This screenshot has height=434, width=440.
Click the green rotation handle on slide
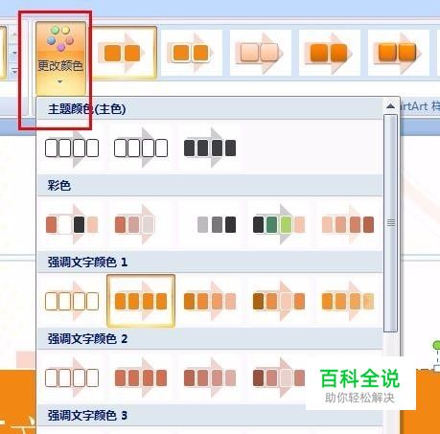click(x=437, y=345)
